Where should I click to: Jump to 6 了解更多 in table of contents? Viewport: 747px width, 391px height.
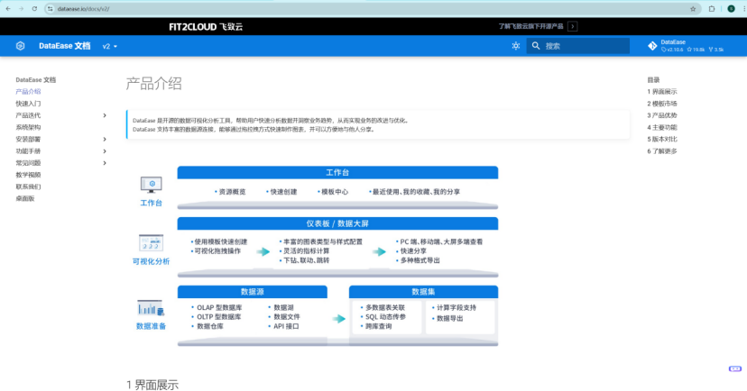tap(661, 150)
